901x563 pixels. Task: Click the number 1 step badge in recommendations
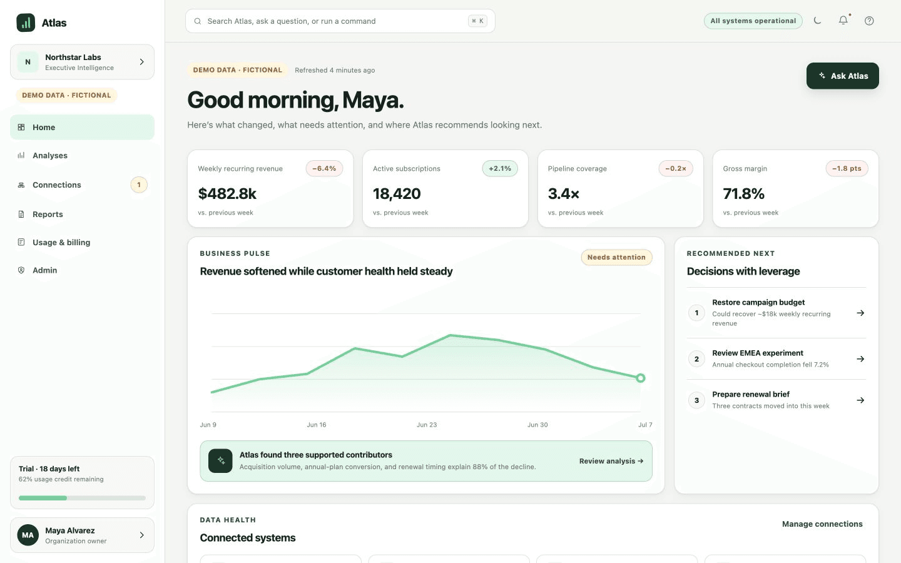coord(696,313)
